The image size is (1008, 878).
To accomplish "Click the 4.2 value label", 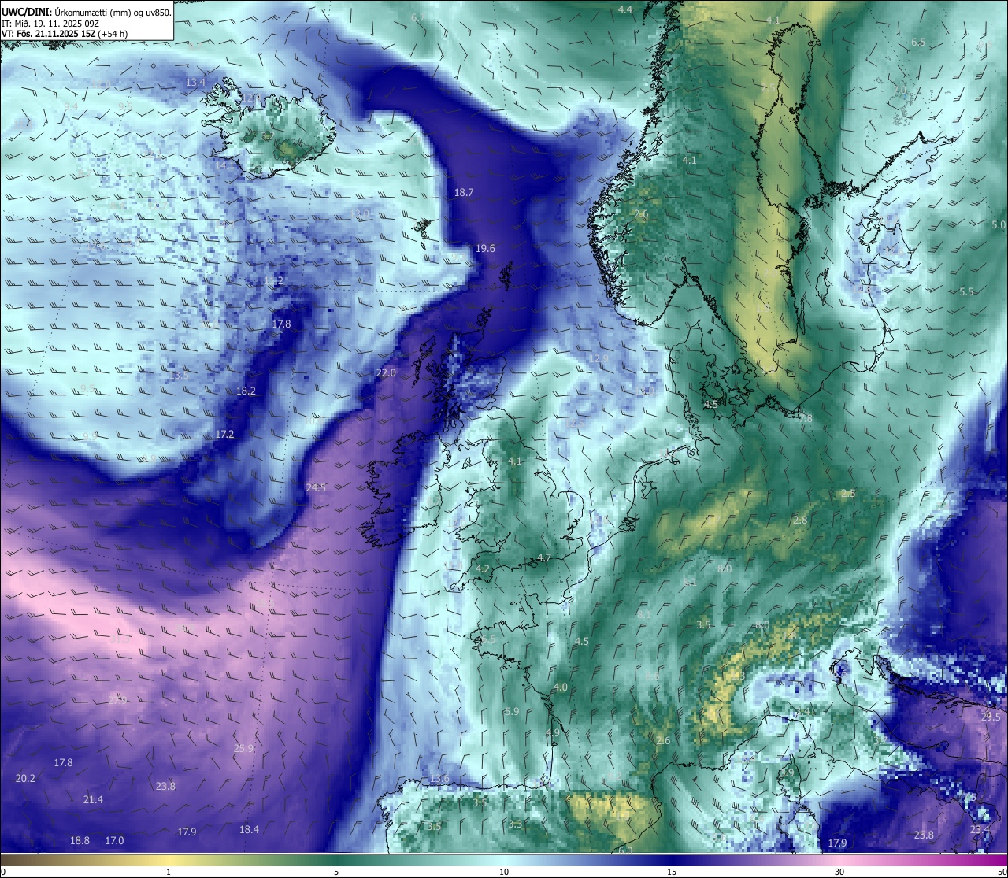I will 483,569.
